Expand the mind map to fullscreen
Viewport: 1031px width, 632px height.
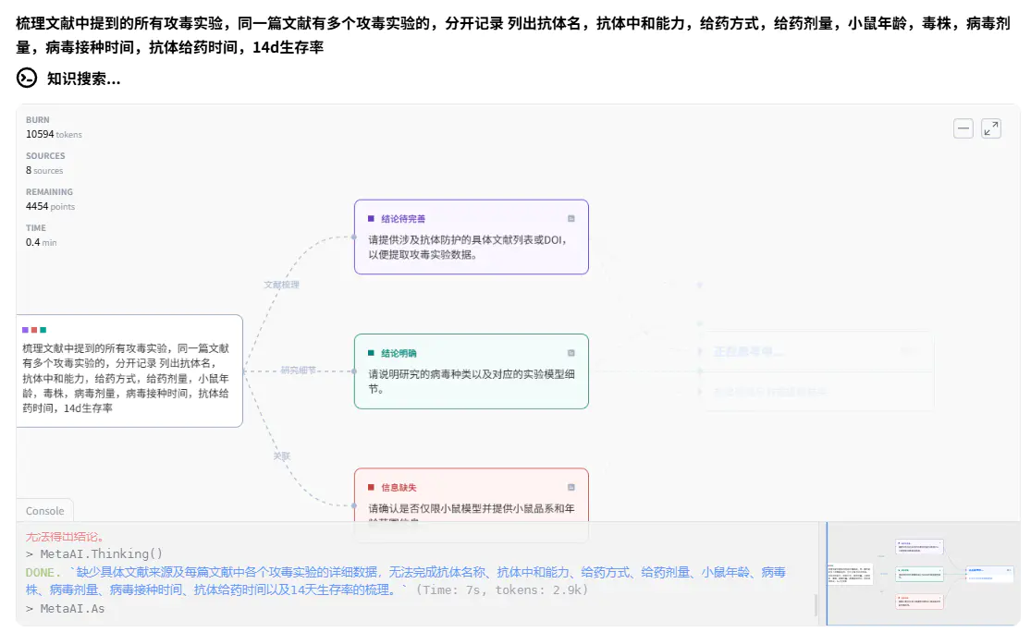click(x=991, y=129)
